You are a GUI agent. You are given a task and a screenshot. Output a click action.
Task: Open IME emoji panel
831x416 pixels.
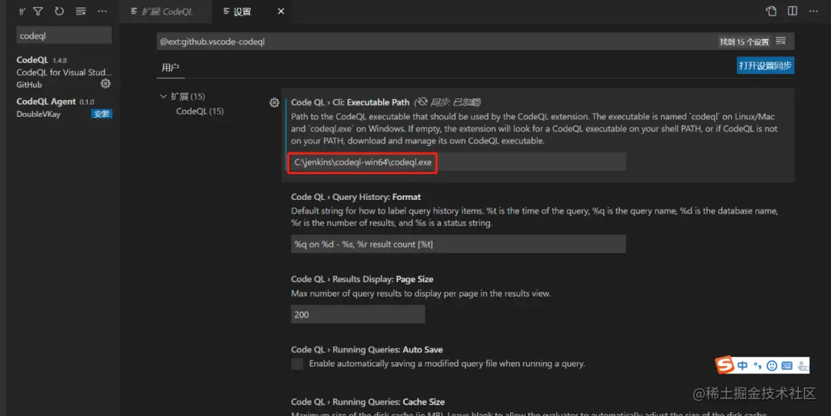point(773,366)
